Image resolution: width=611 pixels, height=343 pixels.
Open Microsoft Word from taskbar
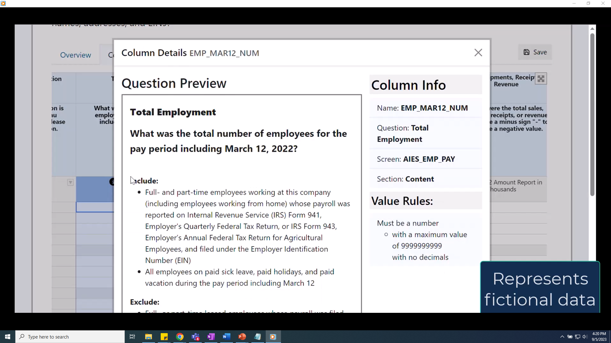[226, 337]
